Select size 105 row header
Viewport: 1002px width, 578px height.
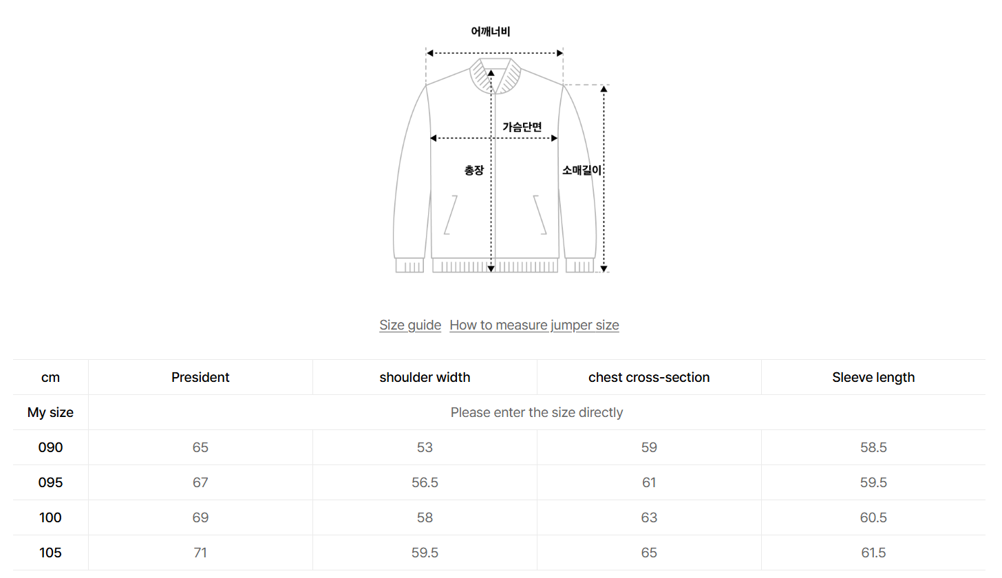50,553
